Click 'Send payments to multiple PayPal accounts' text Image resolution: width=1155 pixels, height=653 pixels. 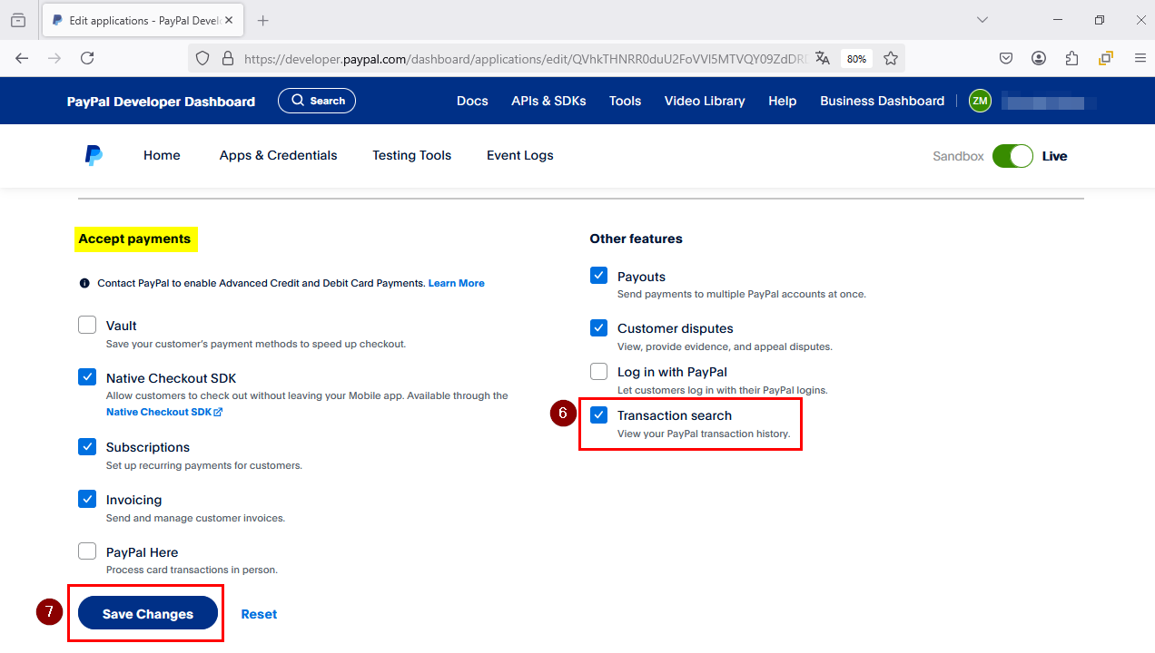pyautogui.click(x=742, y=294)
